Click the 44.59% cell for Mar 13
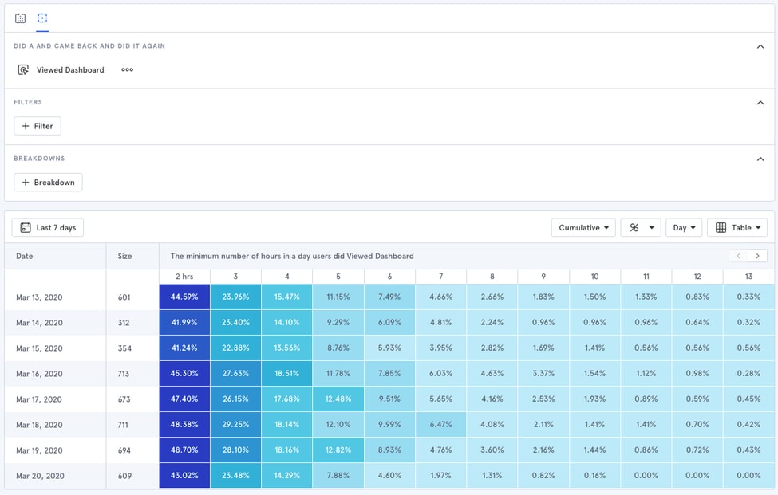Image resolution: width=778 pixels, height=495 pixels. [184, 297]
